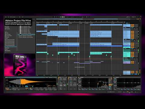Select Current Project in the browser sidebar
Image resolution: width=145 pixels, height=109 pixels.
(x=9, y=36)
